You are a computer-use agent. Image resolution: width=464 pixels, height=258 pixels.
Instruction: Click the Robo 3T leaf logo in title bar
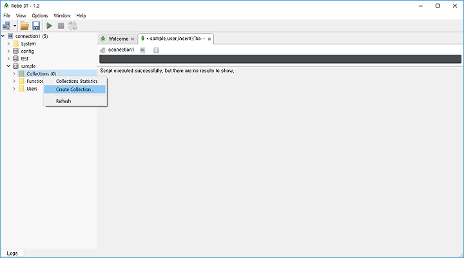pyautogui.click(x=6, y=6)
